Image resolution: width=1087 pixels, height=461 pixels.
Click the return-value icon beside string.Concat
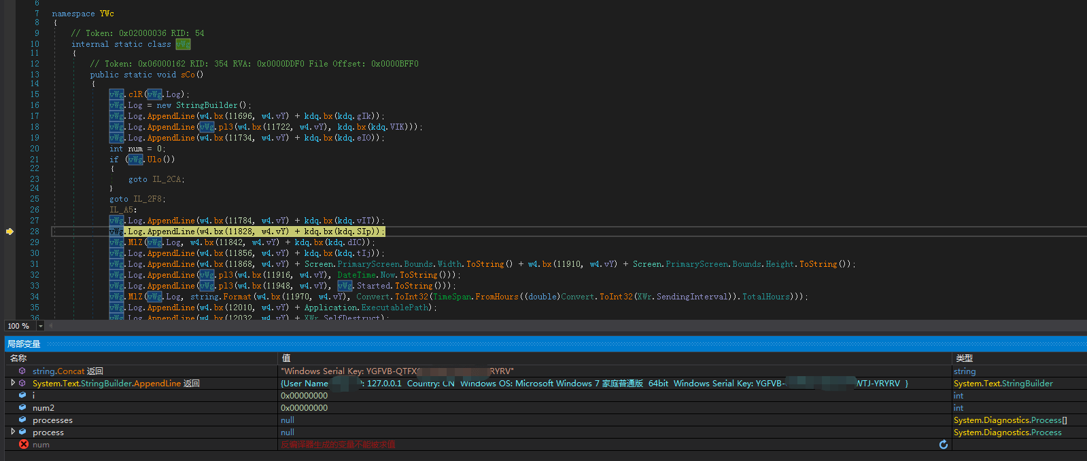[22, 371]
